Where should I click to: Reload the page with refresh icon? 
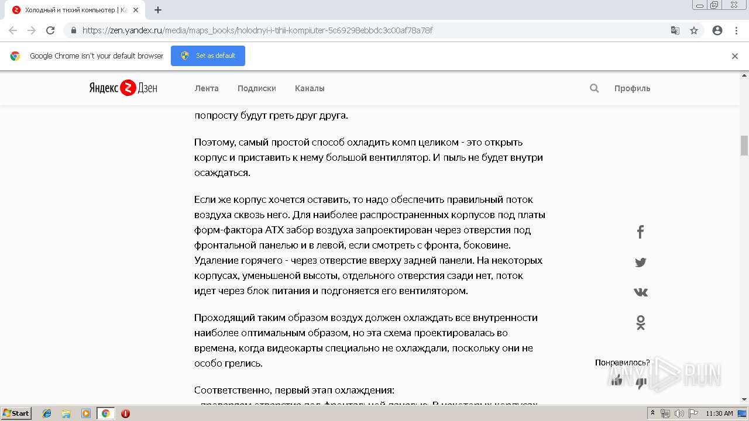50,30
